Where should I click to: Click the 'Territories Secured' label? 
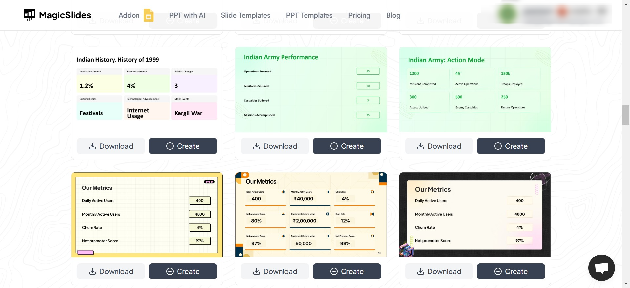[x=256, y=86]
